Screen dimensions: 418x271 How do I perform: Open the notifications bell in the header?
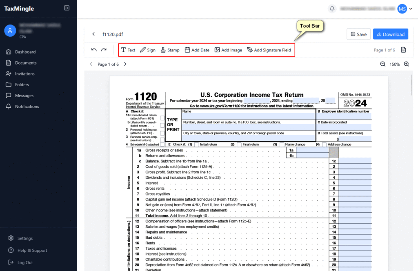(x=332, y=9)
